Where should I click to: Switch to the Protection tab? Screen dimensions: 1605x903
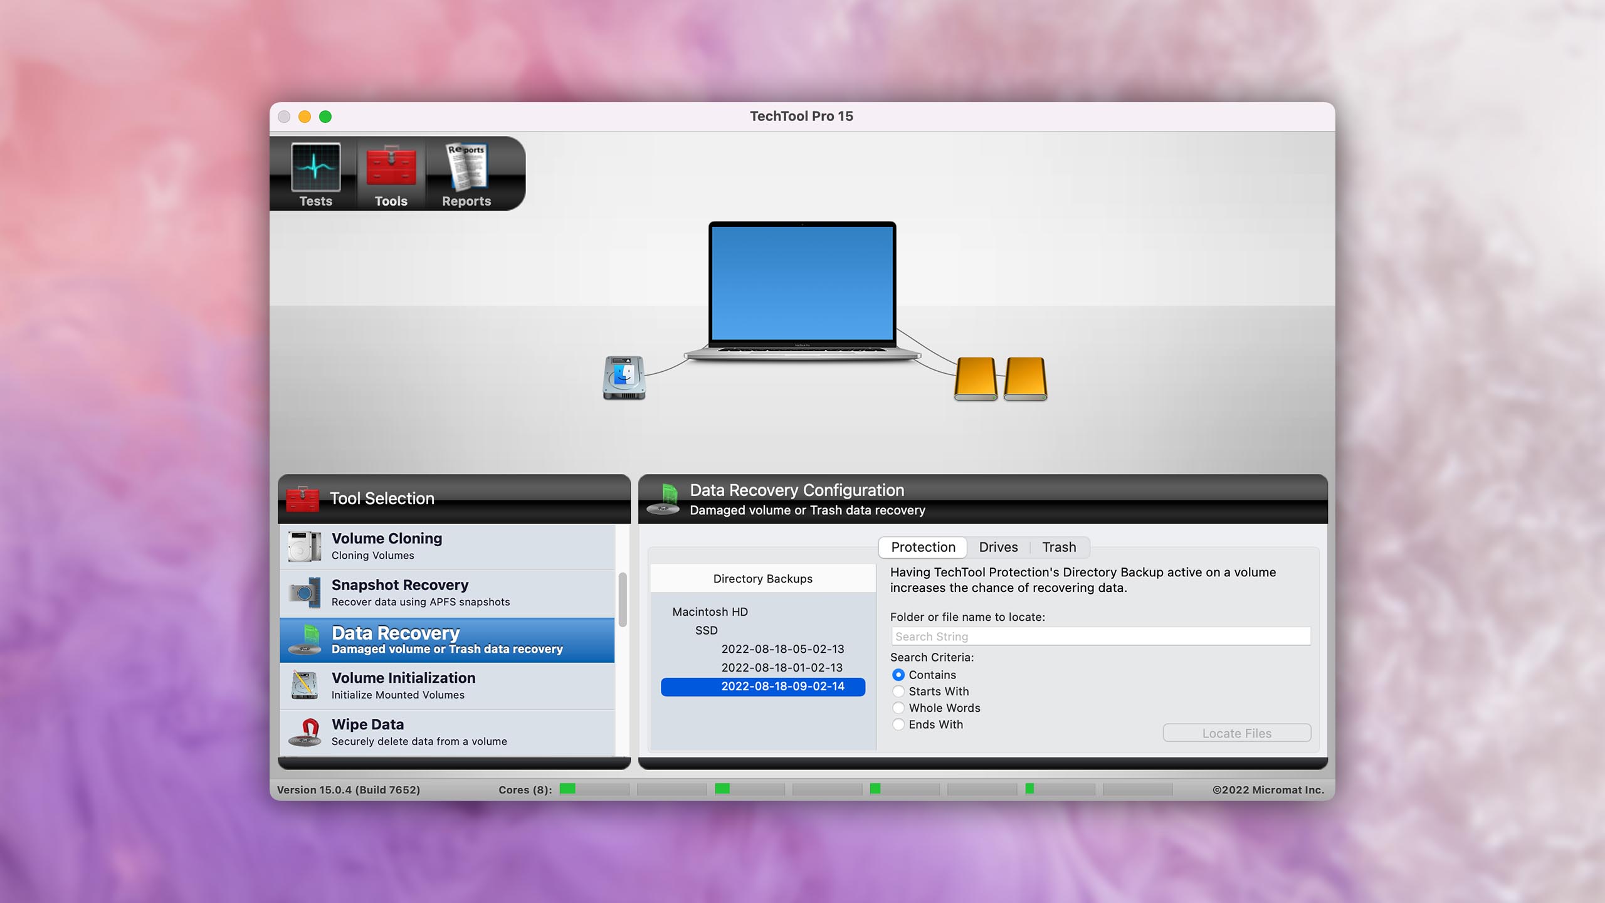(x=923, y=547)
